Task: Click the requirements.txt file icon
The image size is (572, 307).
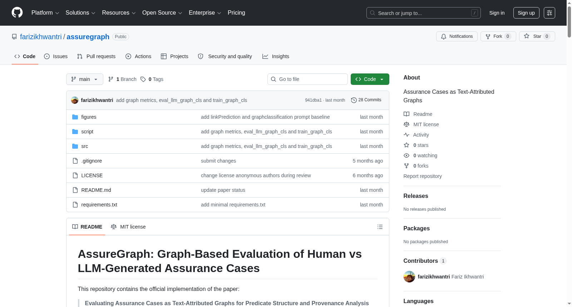Action: pos(75,205)
